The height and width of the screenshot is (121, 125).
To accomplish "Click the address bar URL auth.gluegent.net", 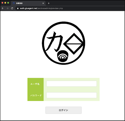I will [42, 8].
